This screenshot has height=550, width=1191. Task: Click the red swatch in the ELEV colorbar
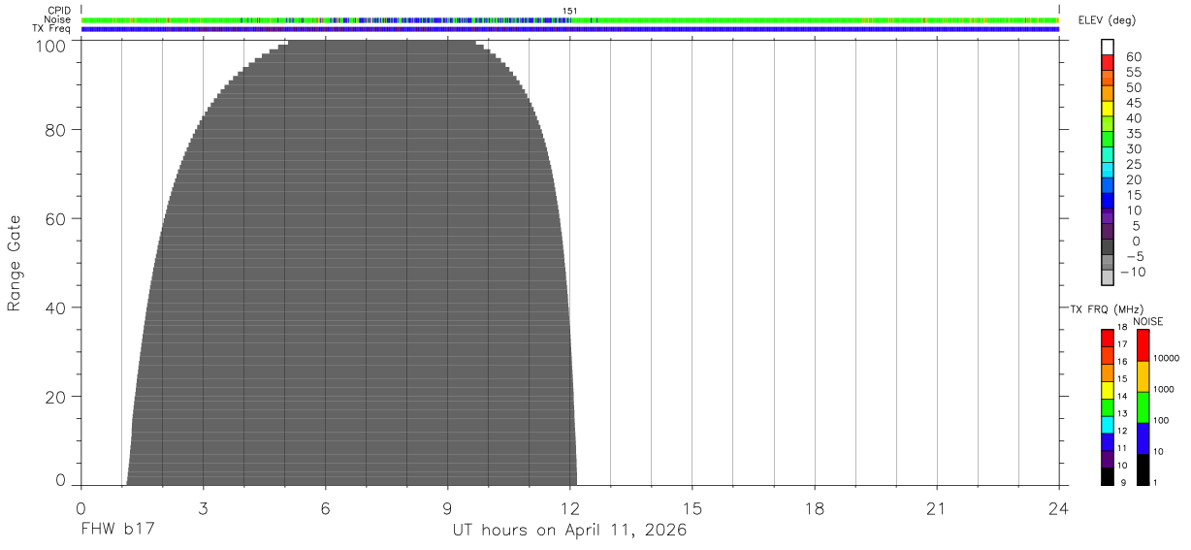point(1108,62)
